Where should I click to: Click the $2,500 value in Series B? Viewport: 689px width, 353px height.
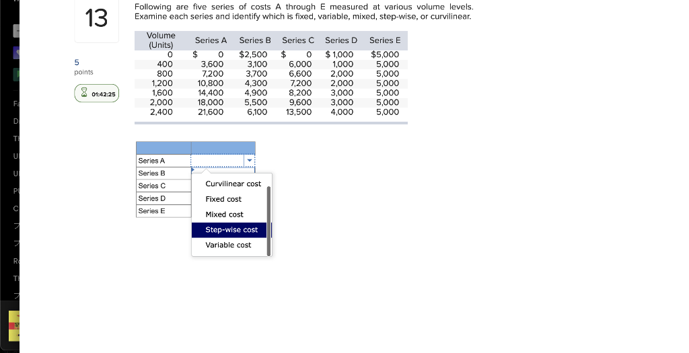253,54
